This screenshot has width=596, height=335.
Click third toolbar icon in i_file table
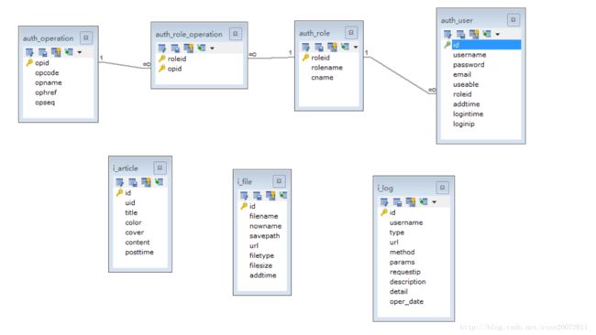click(270, 196)
